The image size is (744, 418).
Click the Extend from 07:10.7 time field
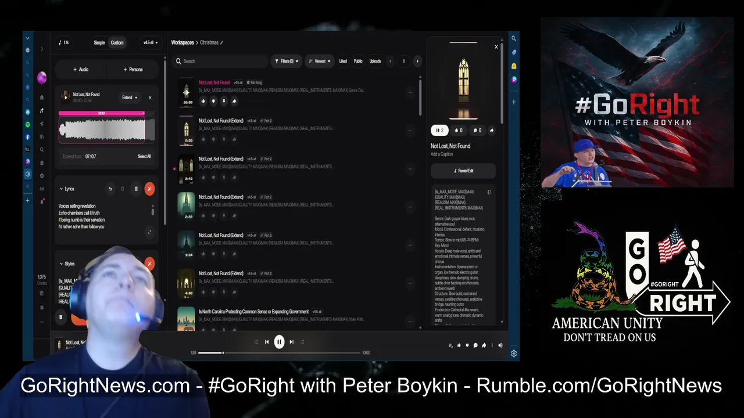click(x=91, y=156)
